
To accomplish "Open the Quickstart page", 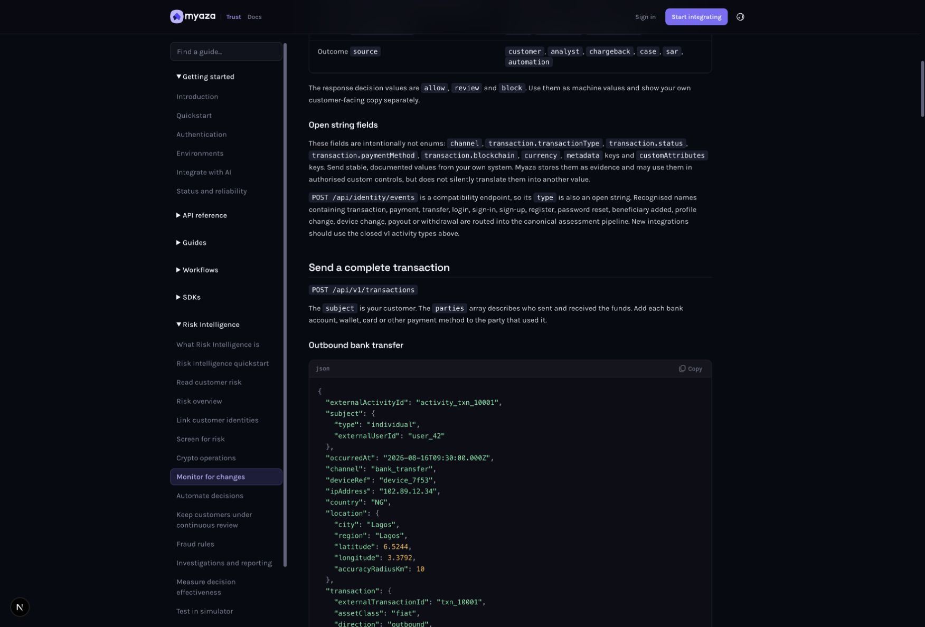I will pyautogui.click(x=194, y=116).
